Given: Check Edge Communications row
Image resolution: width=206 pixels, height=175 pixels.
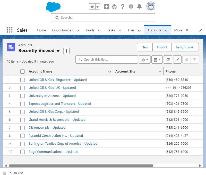Looking at the screenshot, I should click(x=22, y=152).
